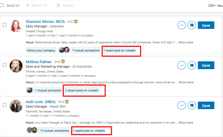View Shannon's 7 mutual connections
Image resolution: width=223 pixels, height=137 pixels.
tap(79, 50)
